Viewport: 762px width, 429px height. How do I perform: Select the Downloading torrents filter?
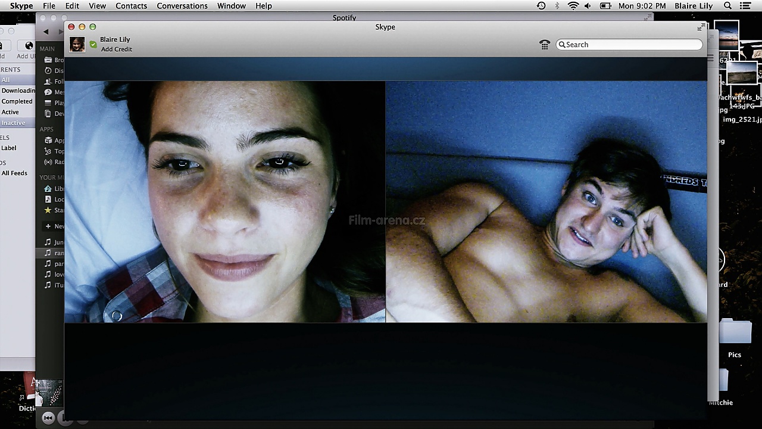[x=18, y=91]
